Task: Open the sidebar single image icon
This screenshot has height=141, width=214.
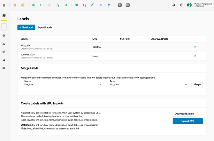Action: coord(4,36)
